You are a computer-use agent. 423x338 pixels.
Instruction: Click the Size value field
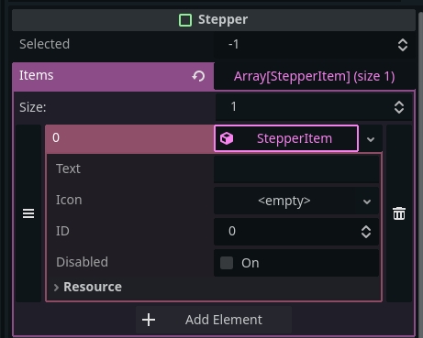(x=314, y=107)
